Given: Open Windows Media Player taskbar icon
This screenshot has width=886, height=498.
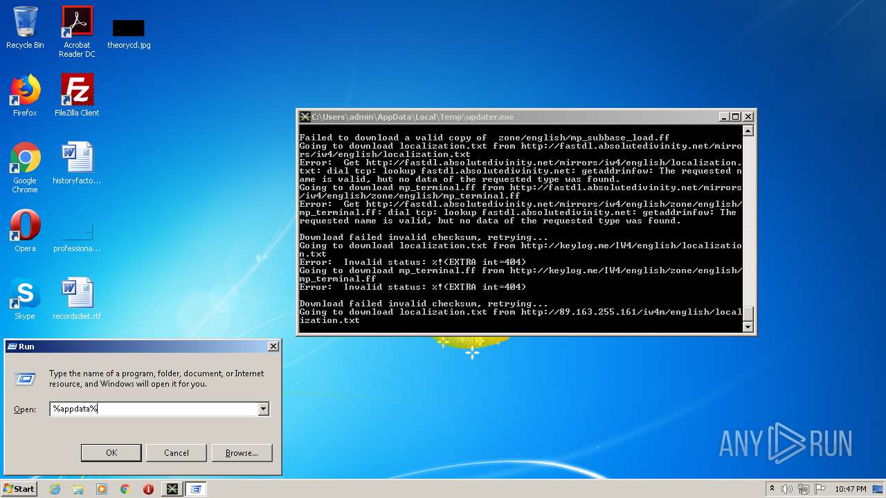Looking at the screenshot, I should [102, 489].
